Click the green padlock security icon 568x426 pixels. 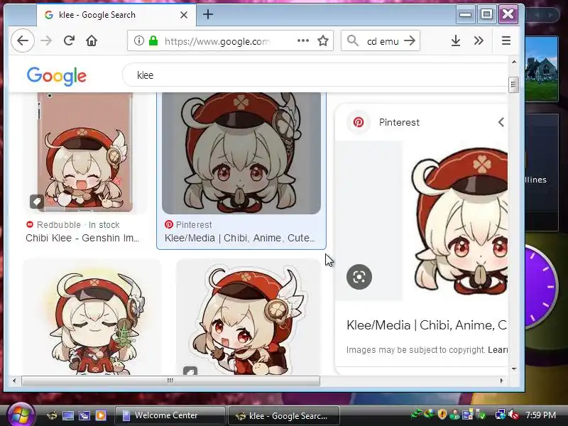(153, 40)
